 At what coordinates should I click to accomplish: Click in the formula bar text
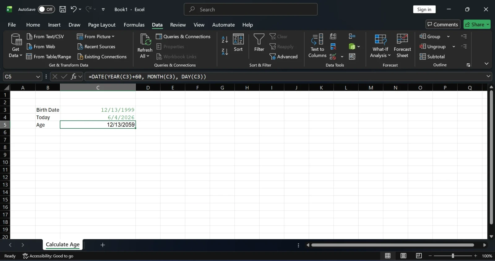[147, 76]
